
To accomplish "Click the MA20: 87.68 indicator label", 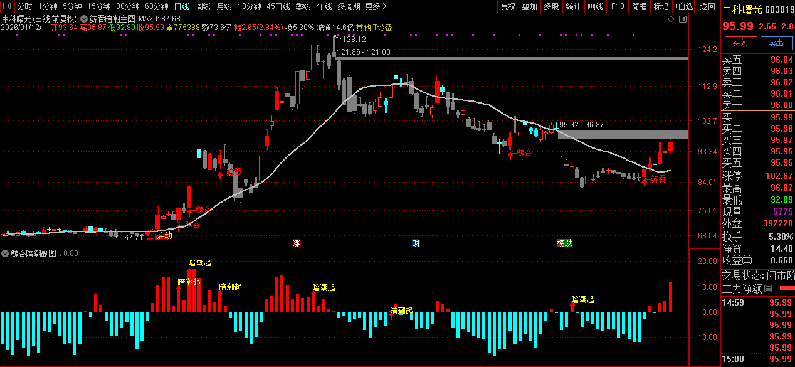I will [159, 19].
